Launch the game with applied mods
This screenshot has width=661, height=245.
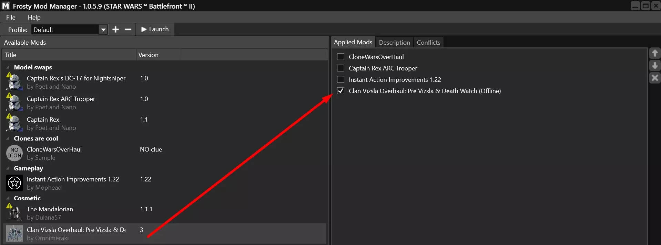(x=155, y=29)
